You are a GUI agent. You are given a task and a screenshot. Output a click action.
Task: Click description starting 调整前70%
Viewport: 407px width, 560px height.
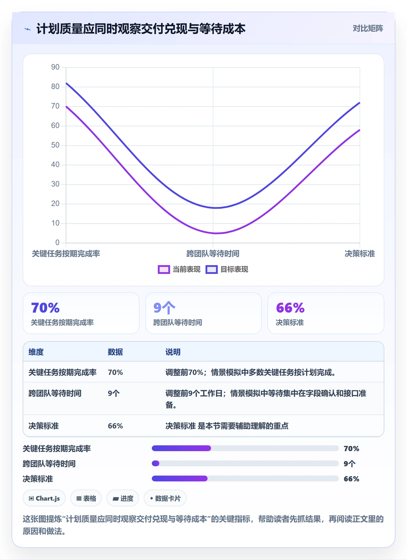(x=250, y=372)
